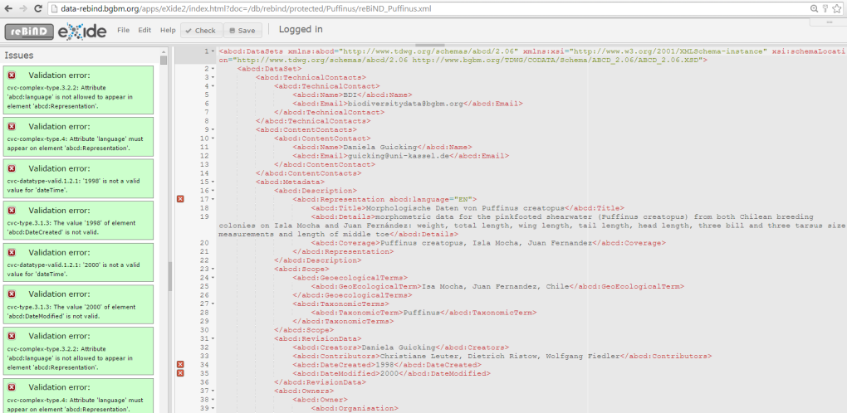Collapse the Owner element at line 38
The width and height of the screenshot is (847, 413).
click(x=213, y=400)
